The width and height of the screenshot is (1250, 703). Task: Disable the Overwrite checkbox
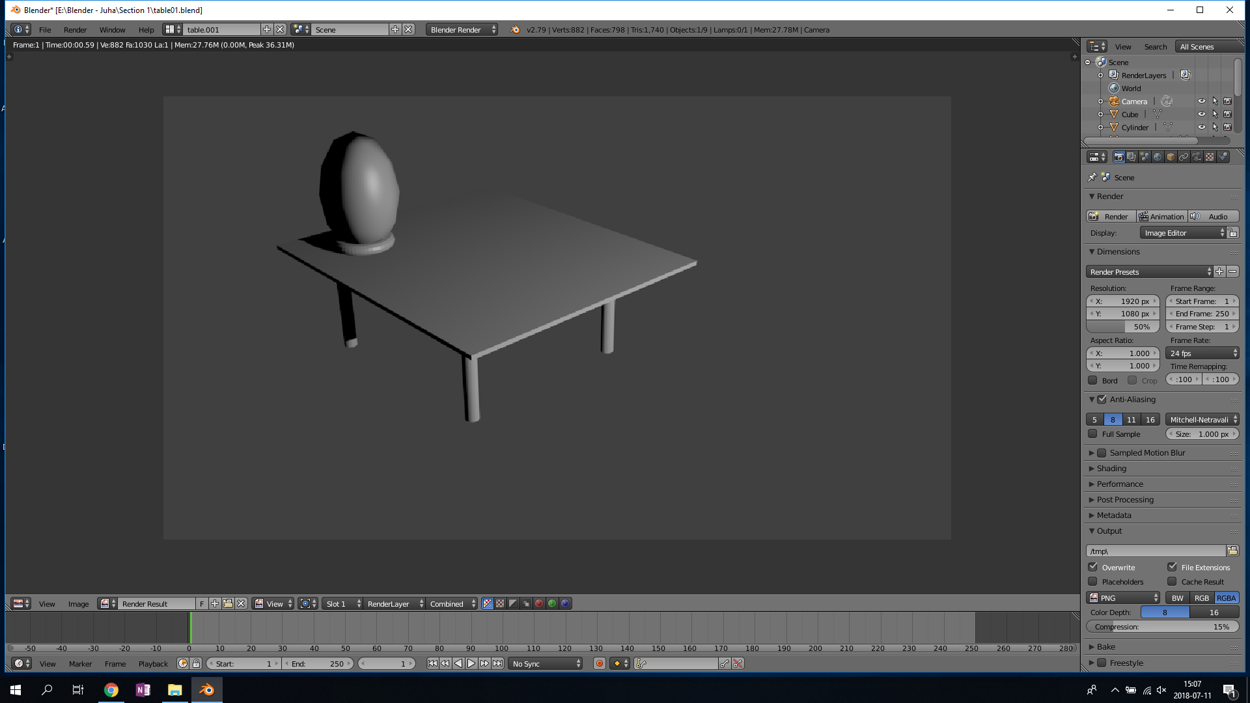click(x=1093, y=567)
